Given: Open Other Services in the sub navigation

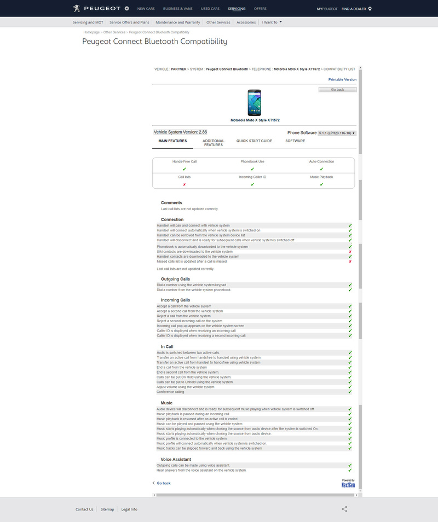Looking at the screenshot, I should (218, 22).
